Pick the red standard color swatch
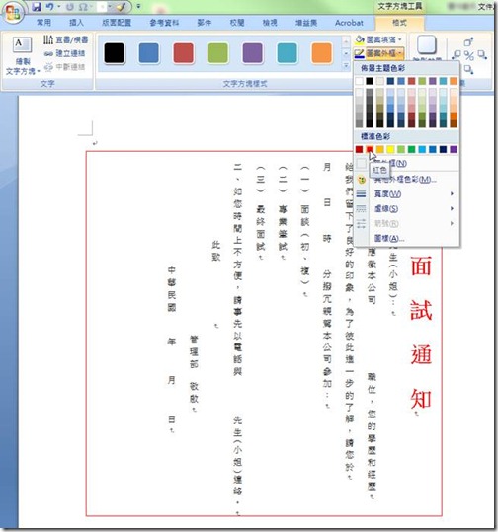Viewport: 498px width, 532px height. pyautogui.click(x=370, y=149)
